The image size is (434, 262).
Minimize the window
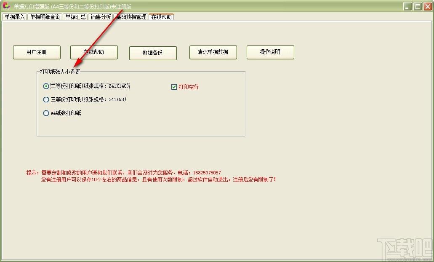click(407, 6)
